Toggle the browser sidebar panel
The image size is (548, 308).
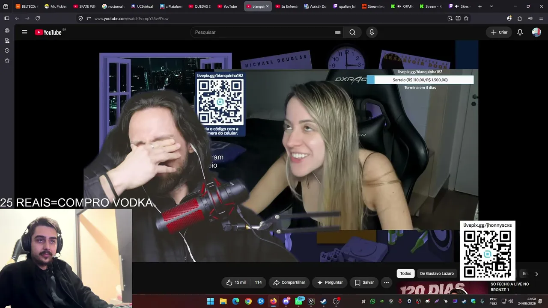click(7, 18)
